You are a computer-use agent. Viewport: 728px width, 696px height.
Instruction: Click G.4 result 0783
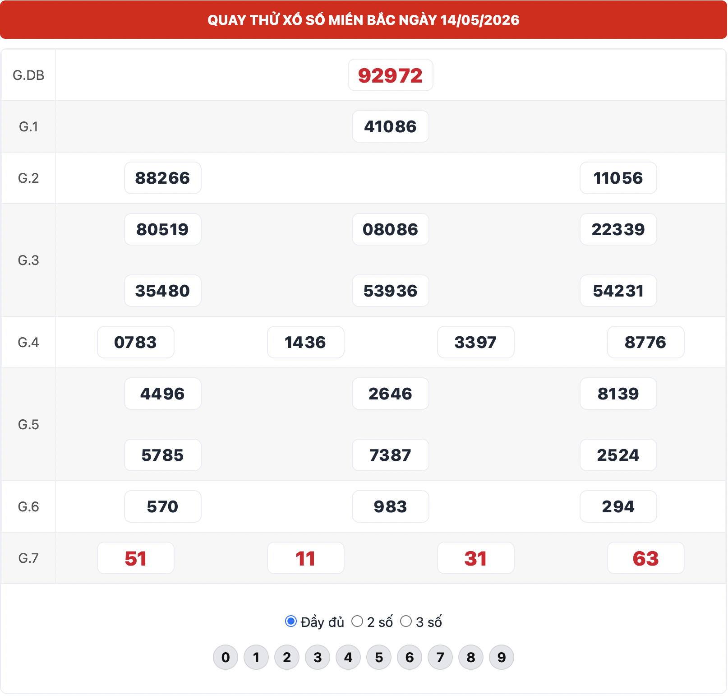click(136, 342)
